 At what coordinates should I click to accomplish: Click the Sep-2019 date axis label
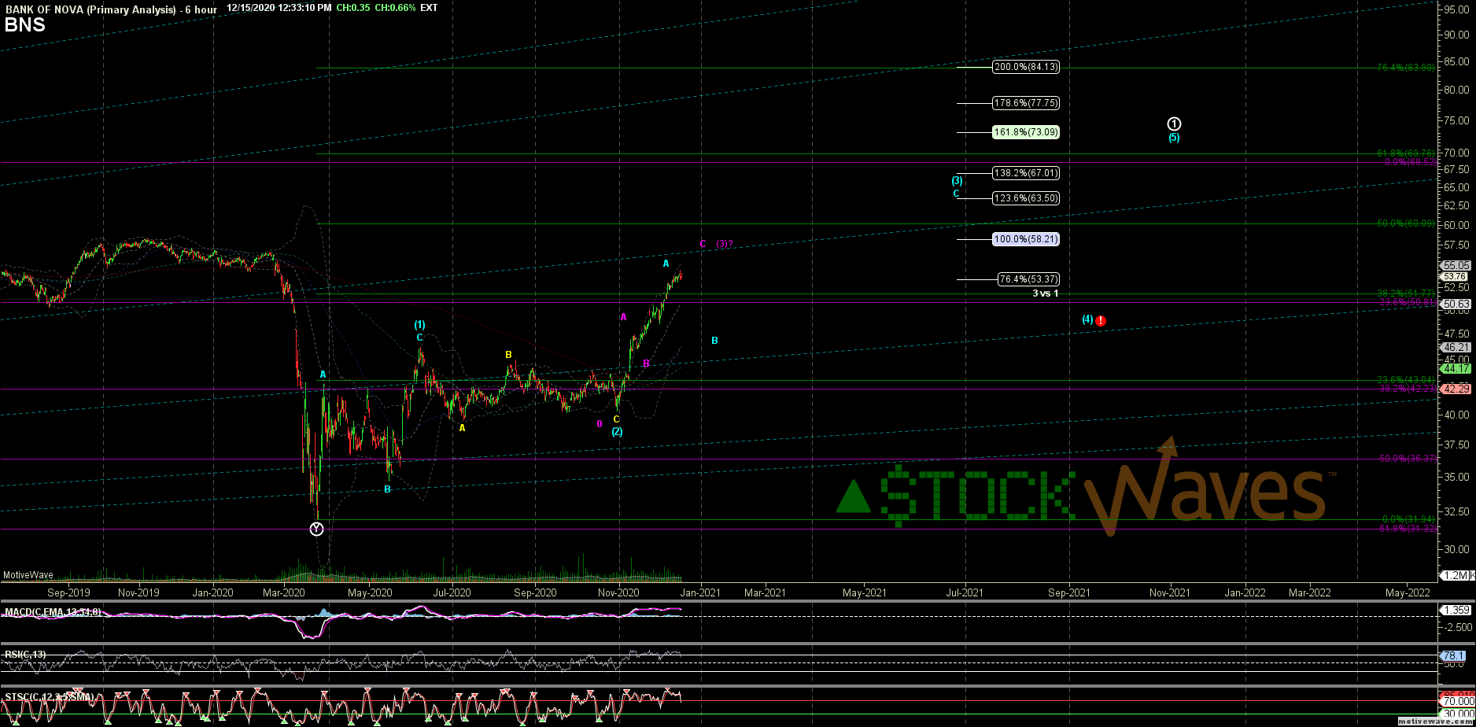(68, 592)
